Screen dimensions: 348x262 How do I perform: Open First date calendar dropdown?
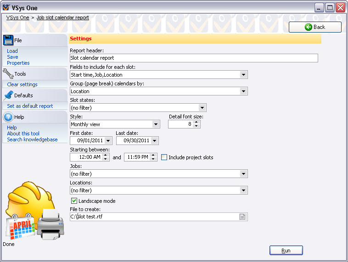[x=108, y=141]
